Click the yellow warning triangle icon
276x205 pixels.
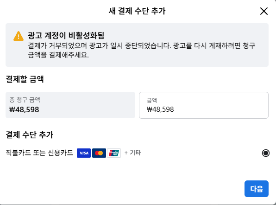[19, 36]
